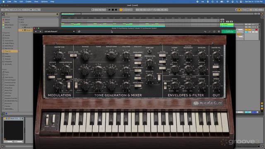Open the Wi-Fi status menu

coord(228,2)
